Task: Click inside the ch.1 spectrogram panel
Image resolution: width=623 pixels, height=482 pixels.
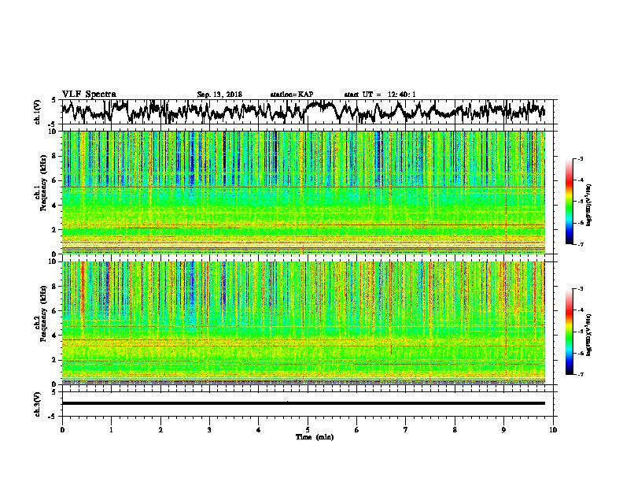Action: (303, 192)
